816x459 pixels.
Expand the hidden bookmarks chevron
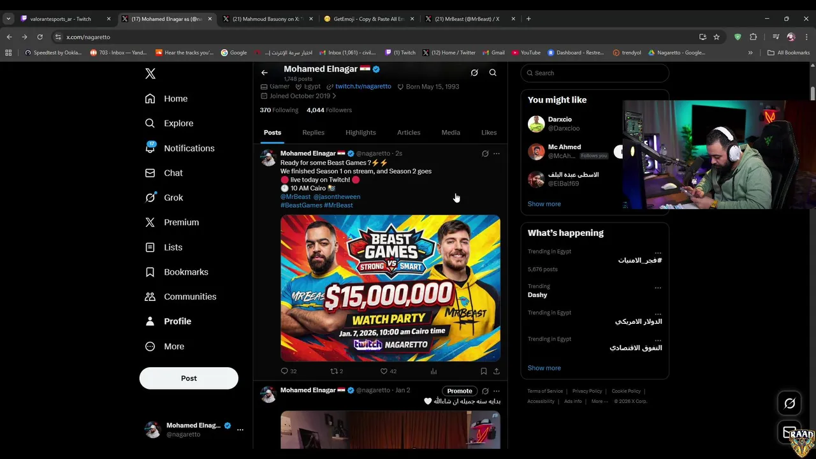tap(750, 53)
